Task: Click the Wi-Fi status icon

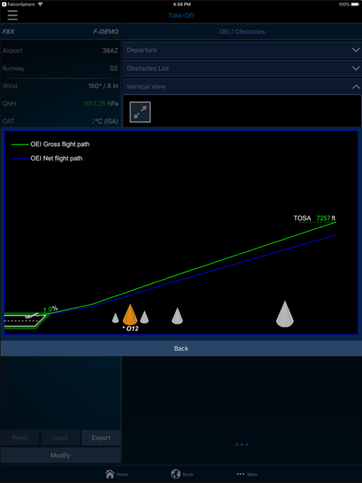Action: 40,4
